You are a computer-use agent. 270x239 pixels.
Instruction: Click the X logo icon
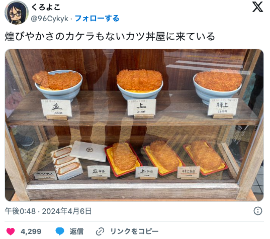tap(257, 7)
